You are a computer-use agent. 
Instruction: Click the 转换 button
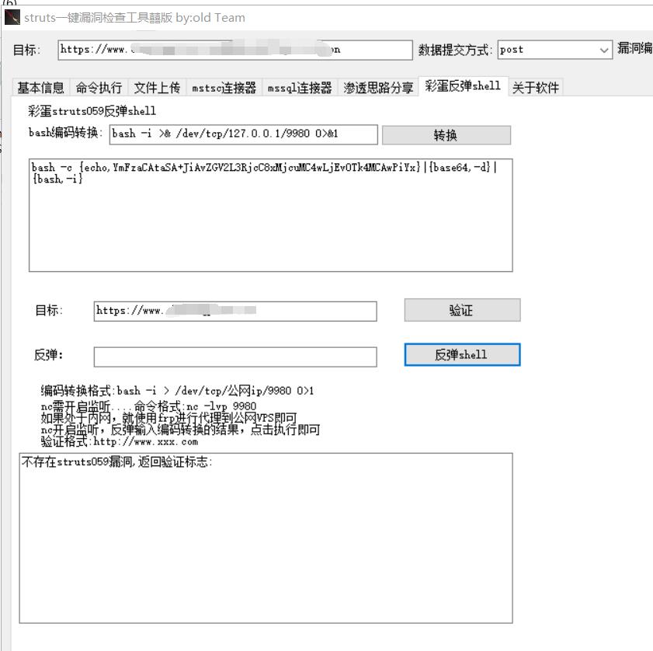pos(446,135)
